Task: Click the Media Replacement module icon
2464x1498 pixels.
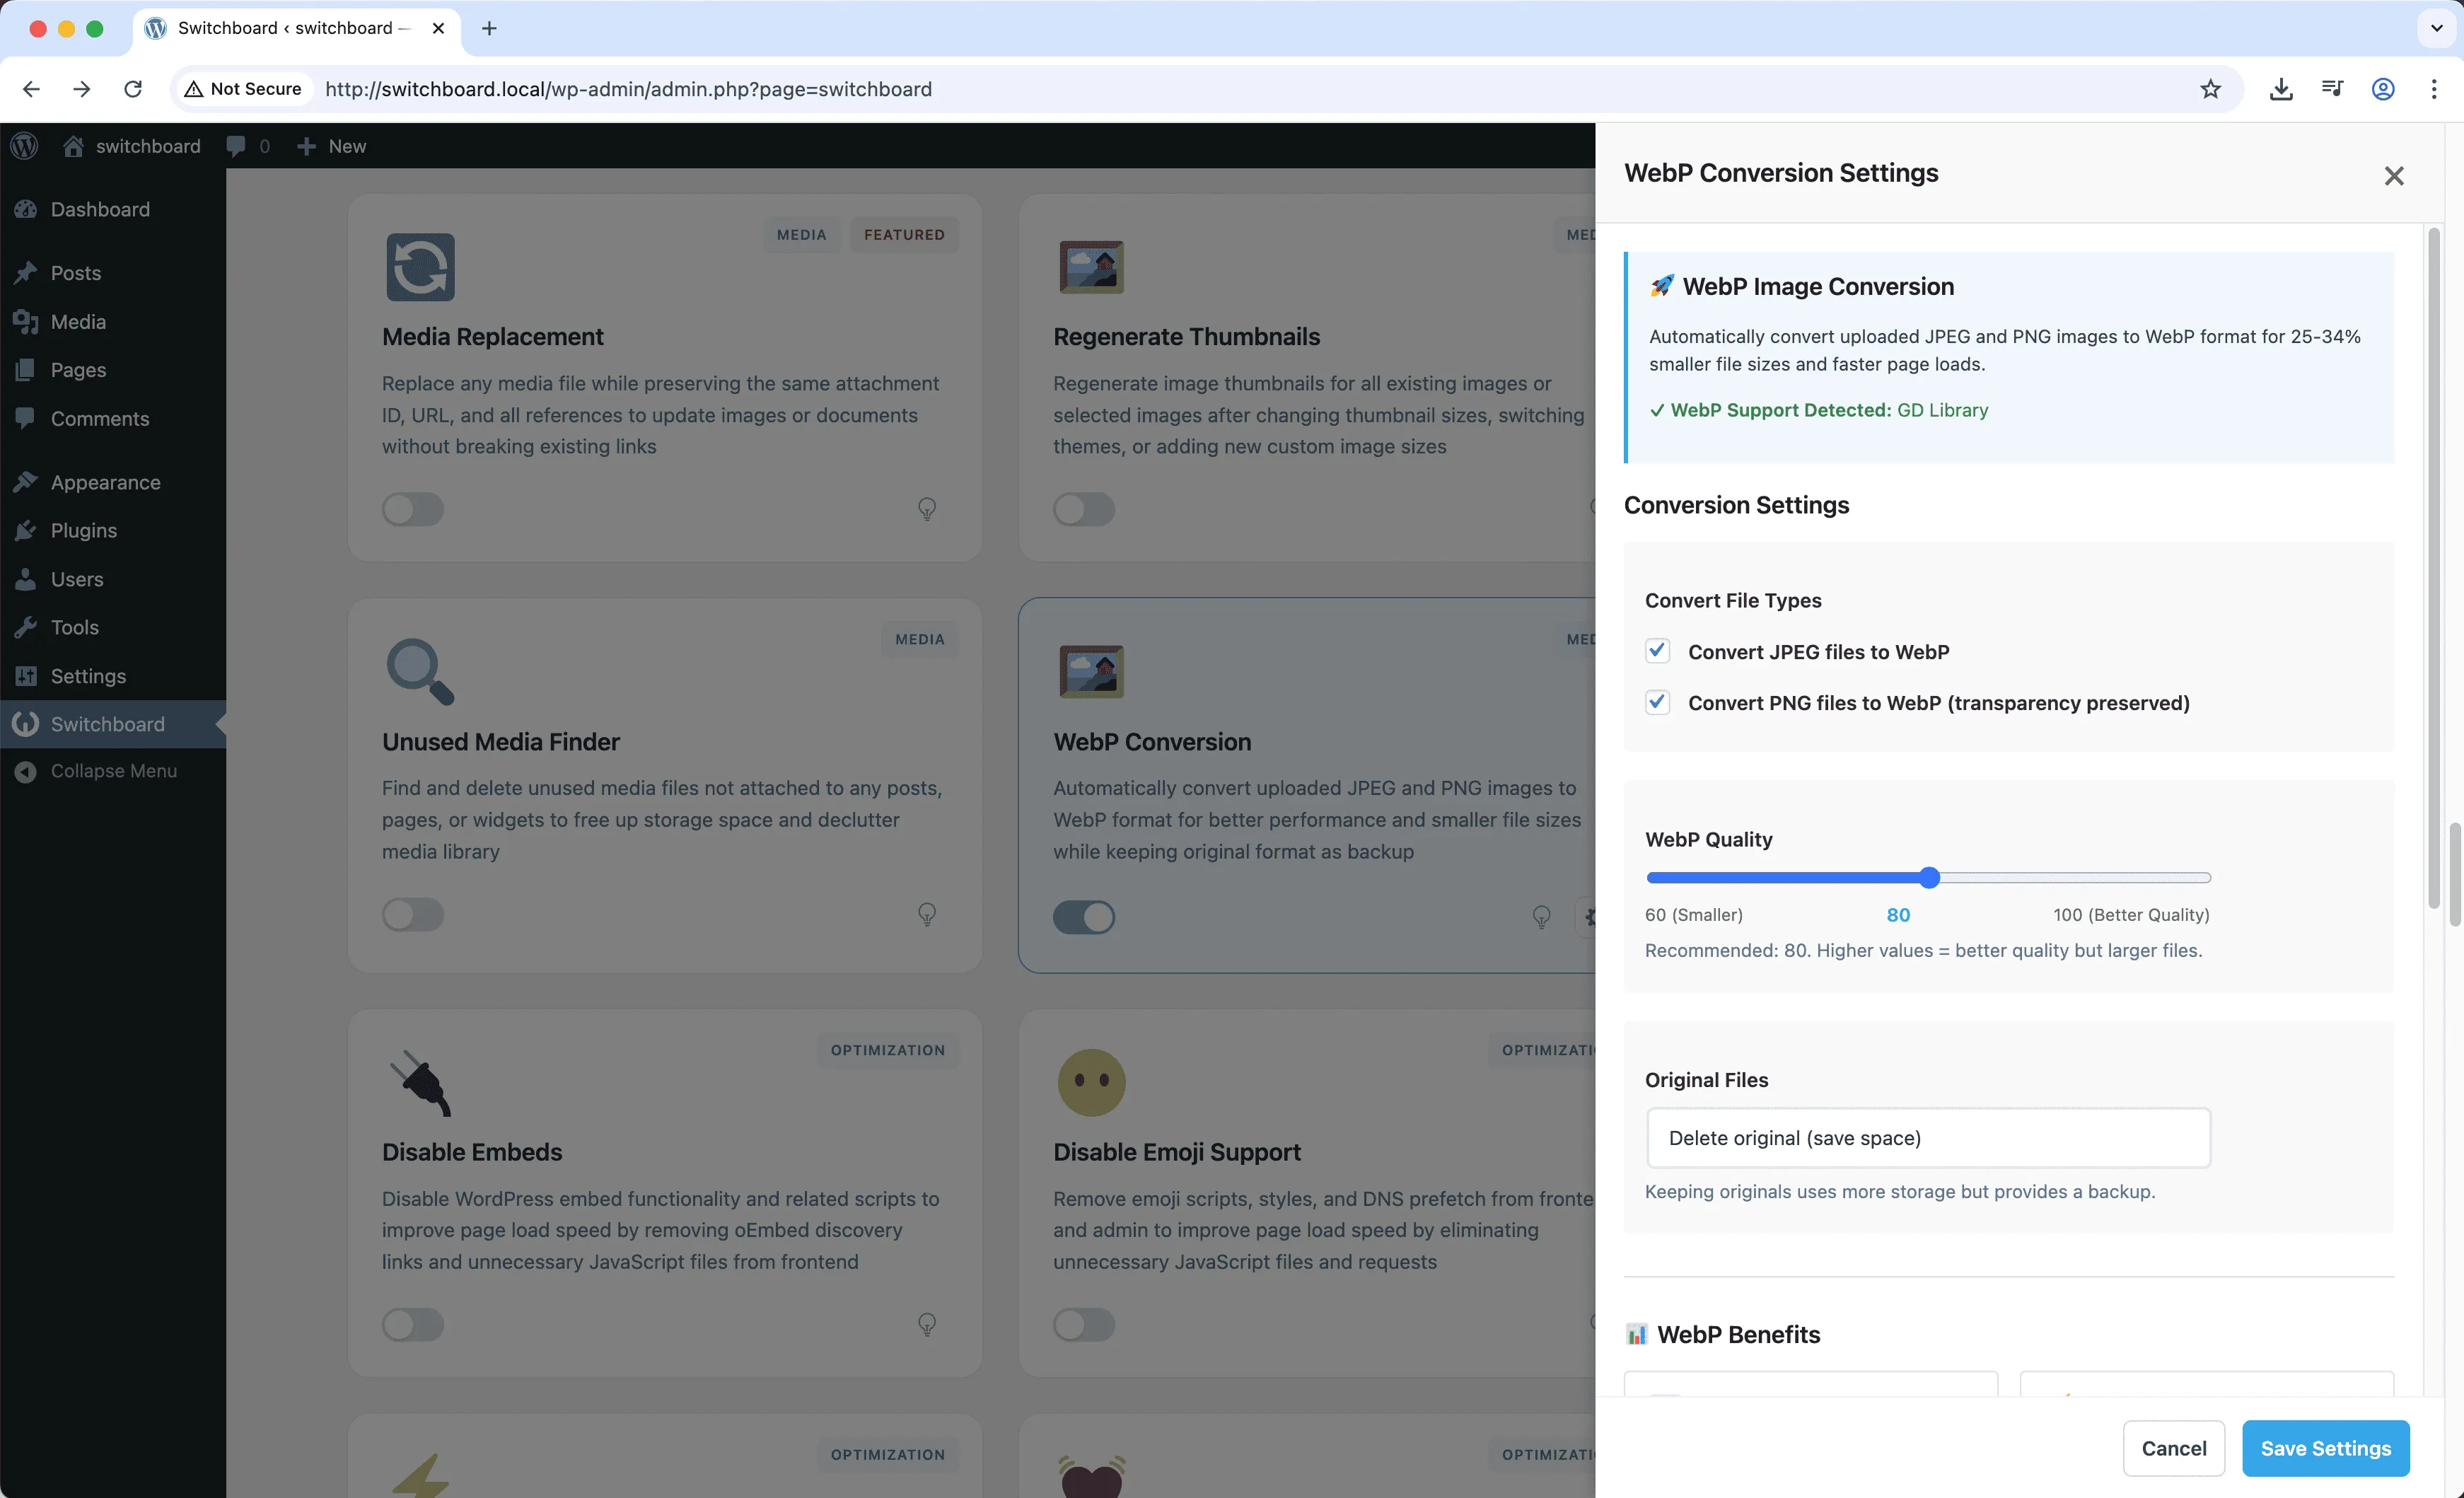Action: [420, 267]
